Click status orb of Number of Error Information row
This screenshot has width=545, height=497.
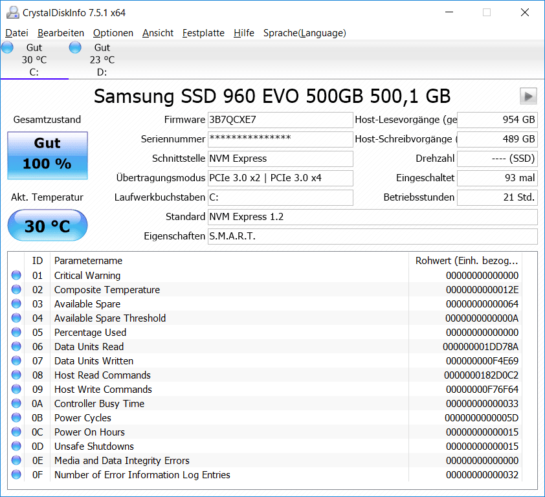click(16, 475)
